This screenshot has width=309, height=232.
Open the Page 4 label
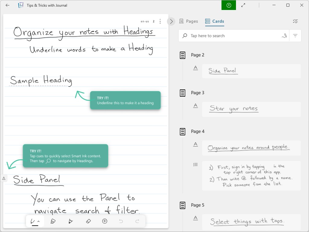click(198, 131)
